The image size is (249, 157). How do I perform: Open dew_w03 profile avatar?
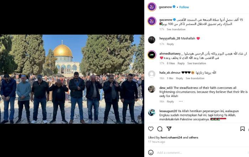[152, 89]
